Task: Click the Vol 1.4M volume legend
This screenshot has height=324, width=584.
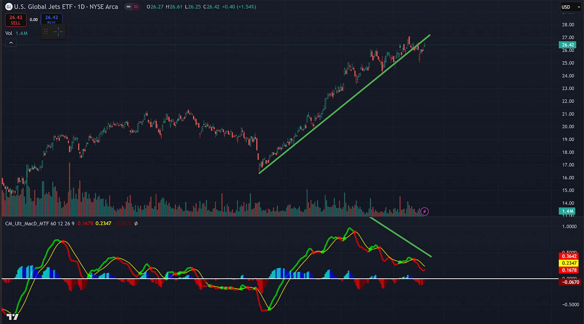Action: click(16, 33)
